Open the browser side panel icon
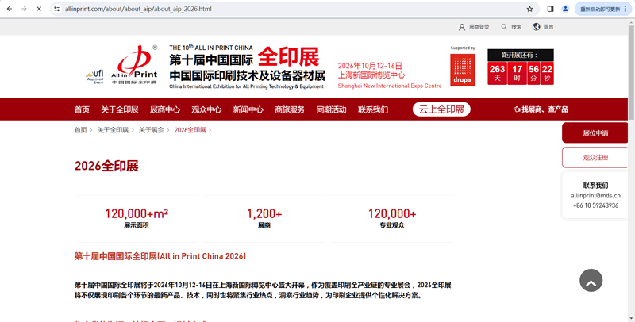This screenshot has height=322, width=635. pyautogui.click(x=551, y=9)
